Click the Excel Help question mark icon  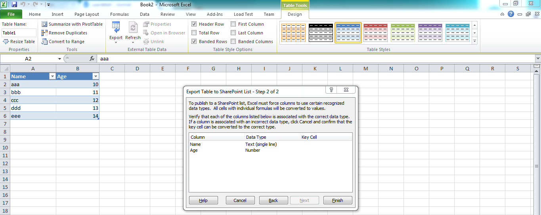click(x=511, y=14)
